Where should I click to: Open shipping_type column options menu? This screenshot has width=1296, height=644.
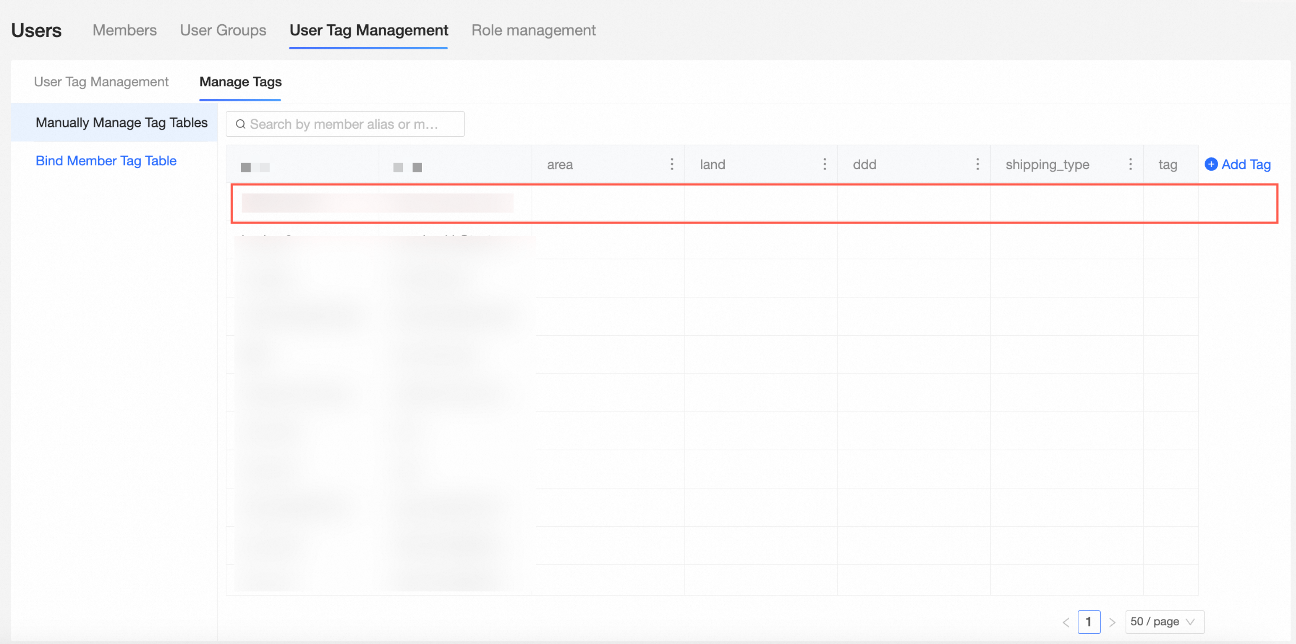point(1131,164)
